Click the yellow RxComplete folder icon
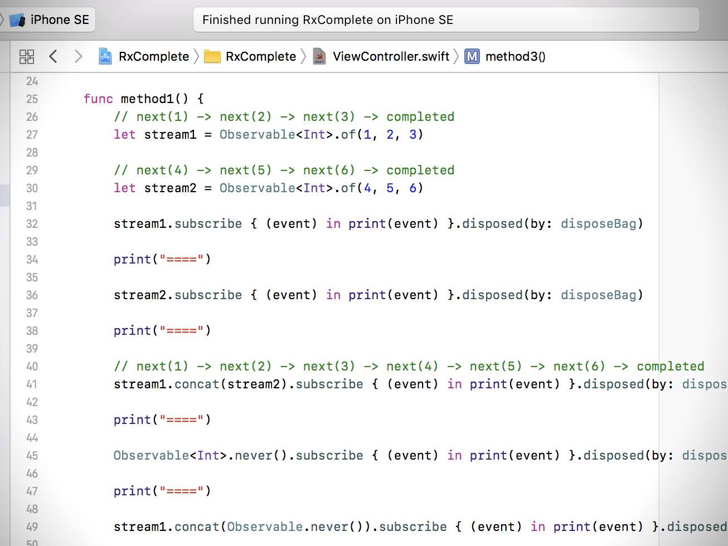728x546 pixels. (212, 56)
